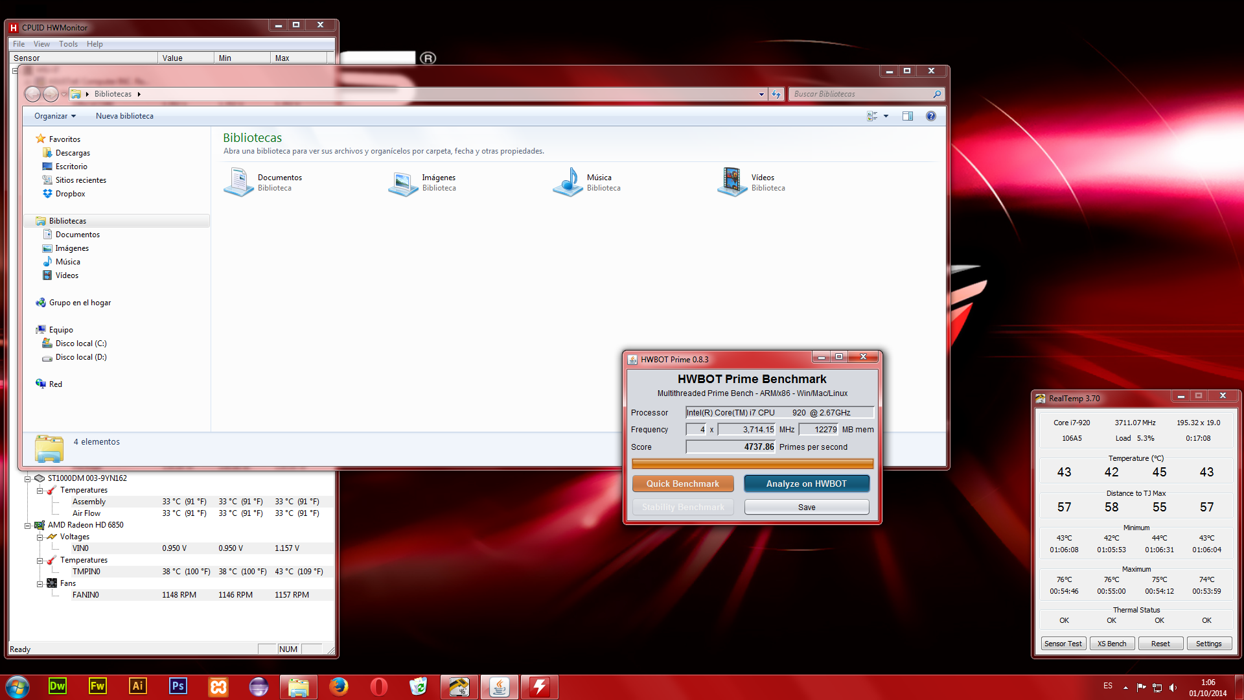Collapse the Fans node in HWMonitor
This screenshot has height=700, width=1244.
click(40, 584)
